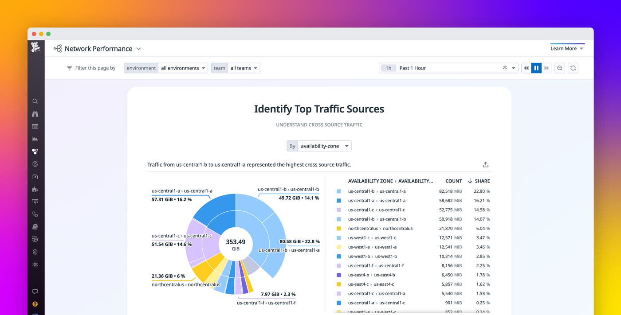Open the search icon in the left sidebar
This screenshot has width=621, height=315.
point(35,101)
